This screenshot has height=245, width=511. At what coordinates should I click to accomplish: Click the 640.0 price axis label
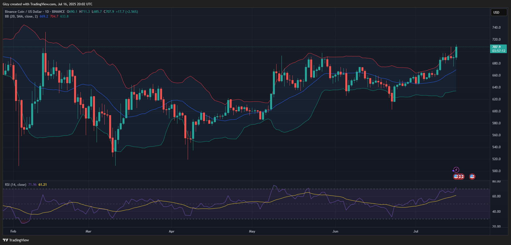[496, 87]
